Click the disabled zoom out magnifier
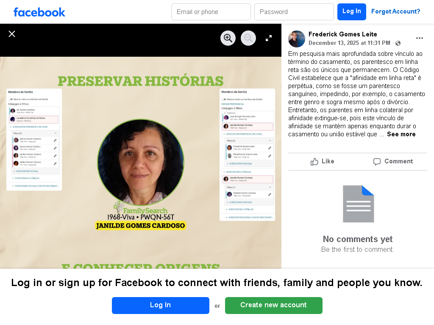 coord(248,38)
